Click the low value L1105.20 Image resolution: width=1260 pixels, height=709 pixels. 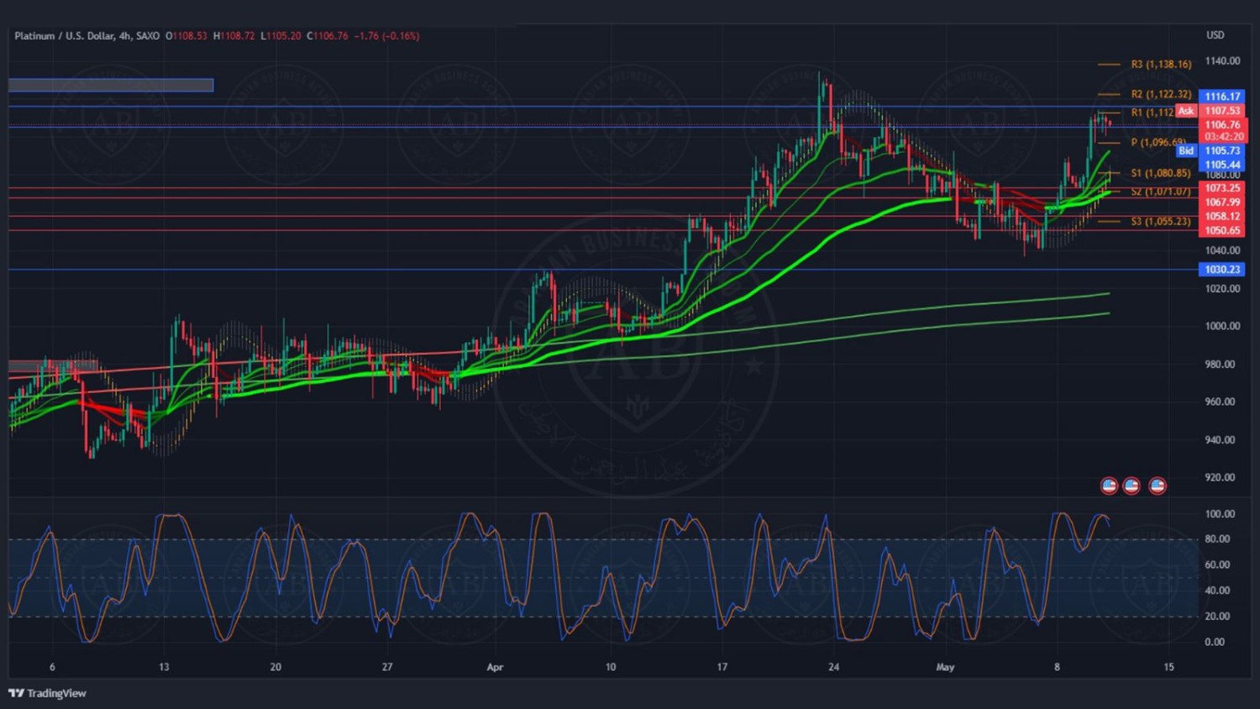[x=281, y=36]
